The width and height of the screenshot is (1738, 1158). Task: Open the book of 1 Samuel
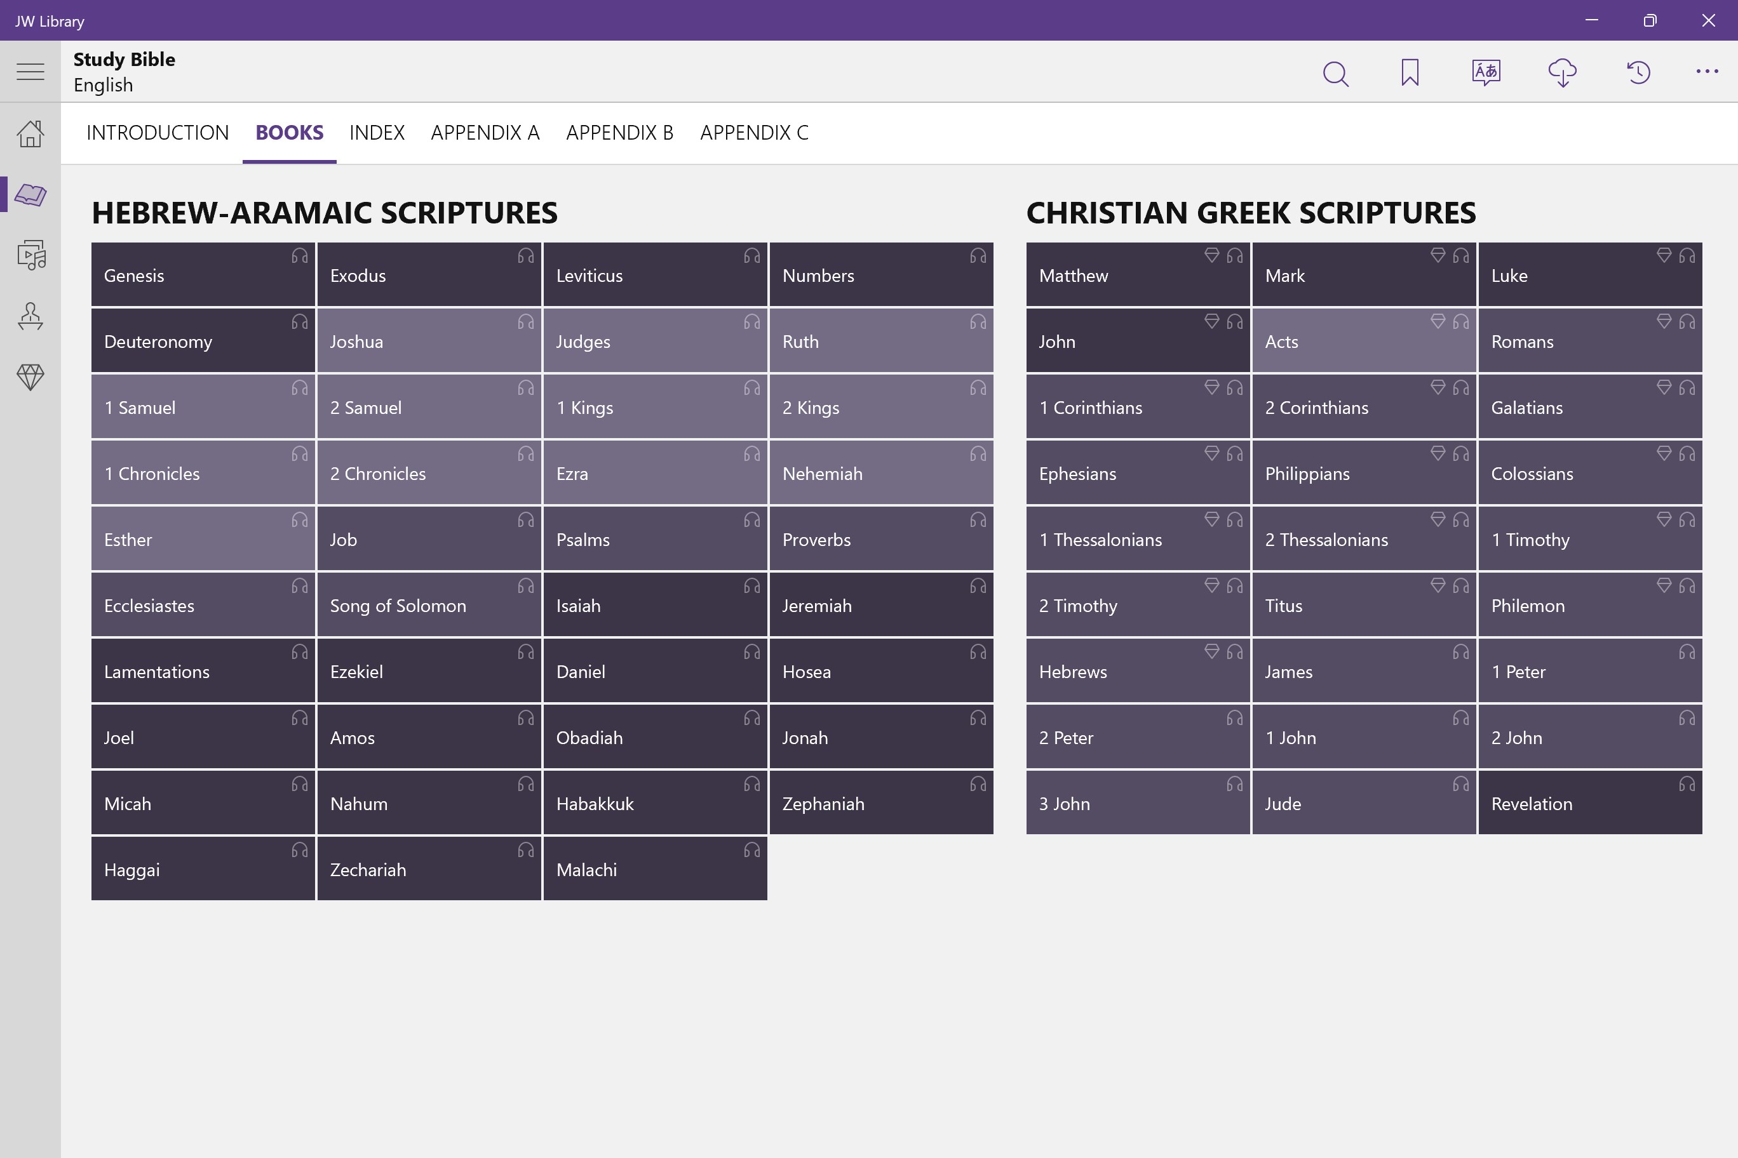203,406
